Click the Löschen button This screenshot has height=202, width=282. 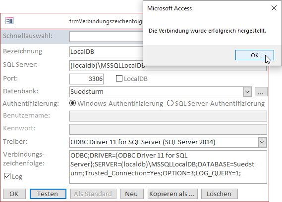click(x=220, y=194)
